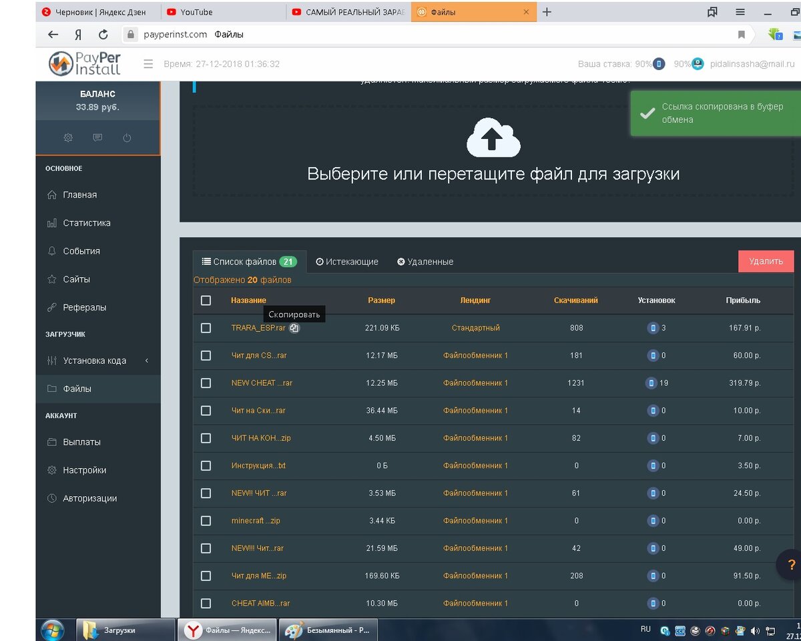The width and height of the screenshot is (801, 641).
Task: Switch to the Истекающие tab
Action: pyautogui.click(x=347, y=262)
